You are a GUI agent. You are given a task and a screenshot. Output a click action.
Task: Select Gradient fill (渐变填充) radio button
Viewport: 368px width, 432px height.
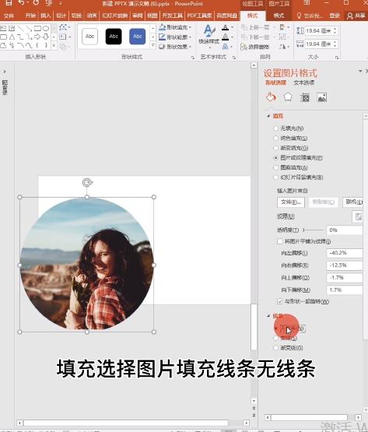pos(275,148)
